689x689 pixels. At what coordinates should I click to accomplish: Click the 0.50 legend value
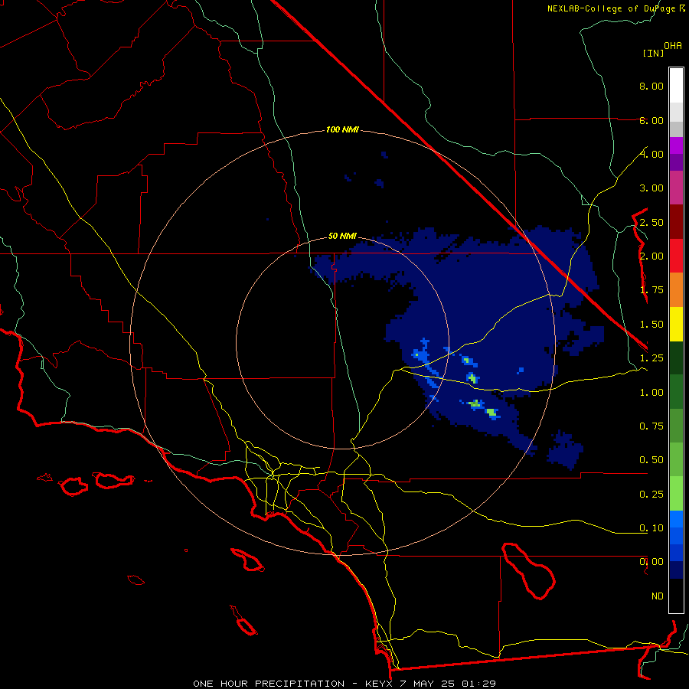(651, 460)
